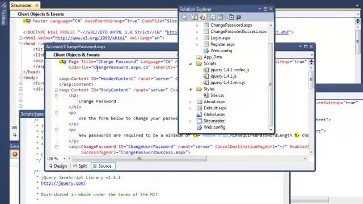Click the Refresh icon in Solution Explorer
This screenshot has width=363, height=204.
[x=195, y=17]
